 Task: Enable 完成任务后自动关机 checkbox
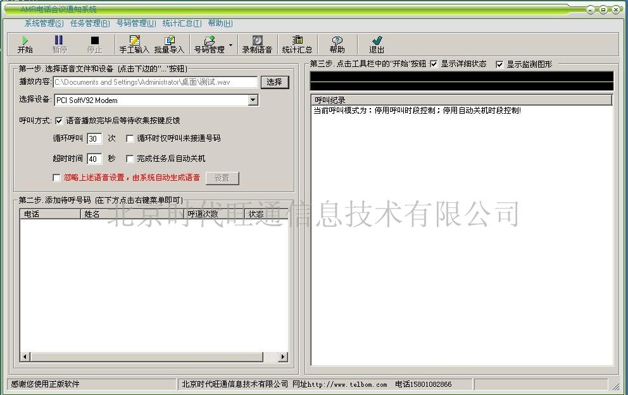click(x=130, y=159)
